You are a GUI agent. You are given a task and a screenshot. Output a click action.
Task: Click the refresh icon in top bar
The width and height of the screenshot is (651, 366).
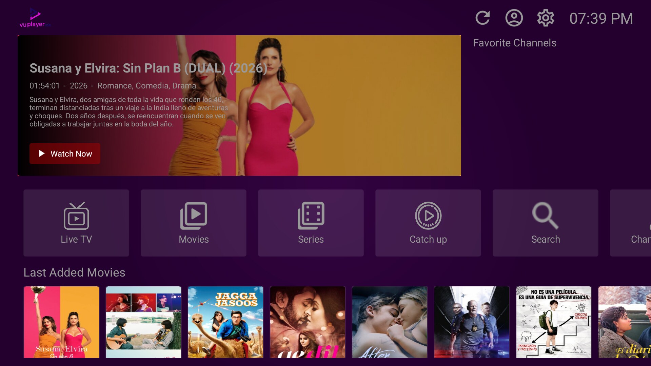pos(482,18)
